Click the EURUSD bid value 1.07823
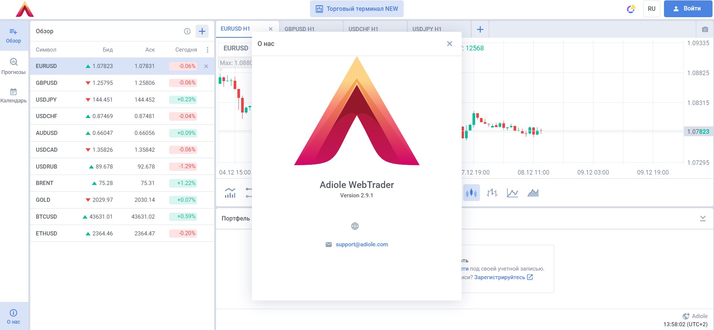The image size is (714, 330). [103, 66]
